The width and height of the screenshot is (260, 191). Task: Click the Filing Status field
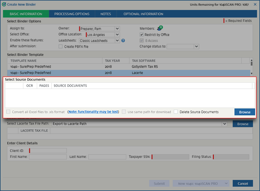coord(231,157)
